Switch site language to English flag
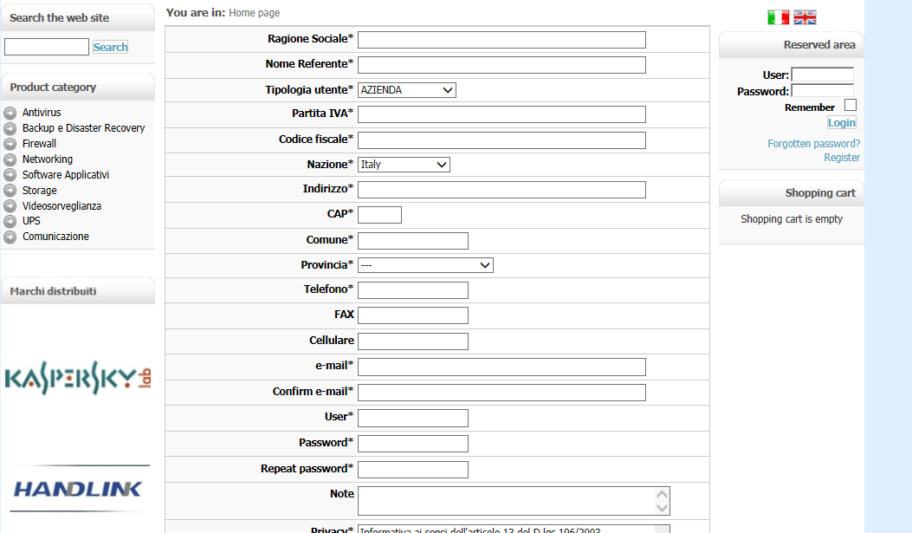The image size is (912, 533). pyautogui.click(x=805, y=17)
